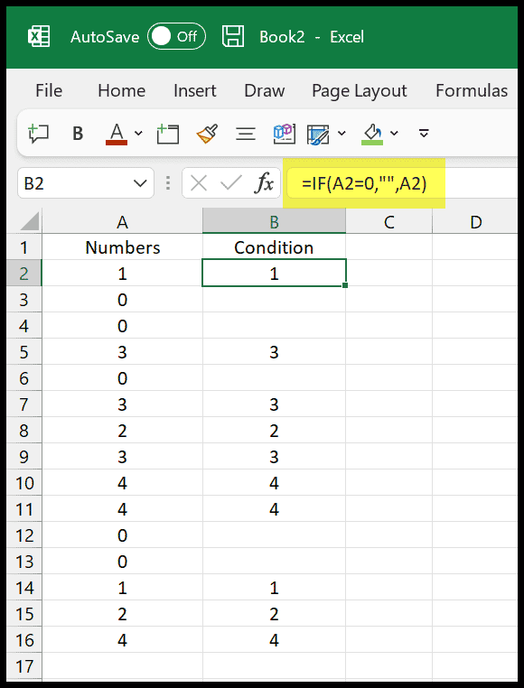Click the center align icon

[246, 134]
